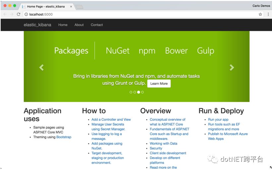Open Client side development link
The width and height of the screenshot is (272, 171).
pyautogui.click(x=168, y=153)
